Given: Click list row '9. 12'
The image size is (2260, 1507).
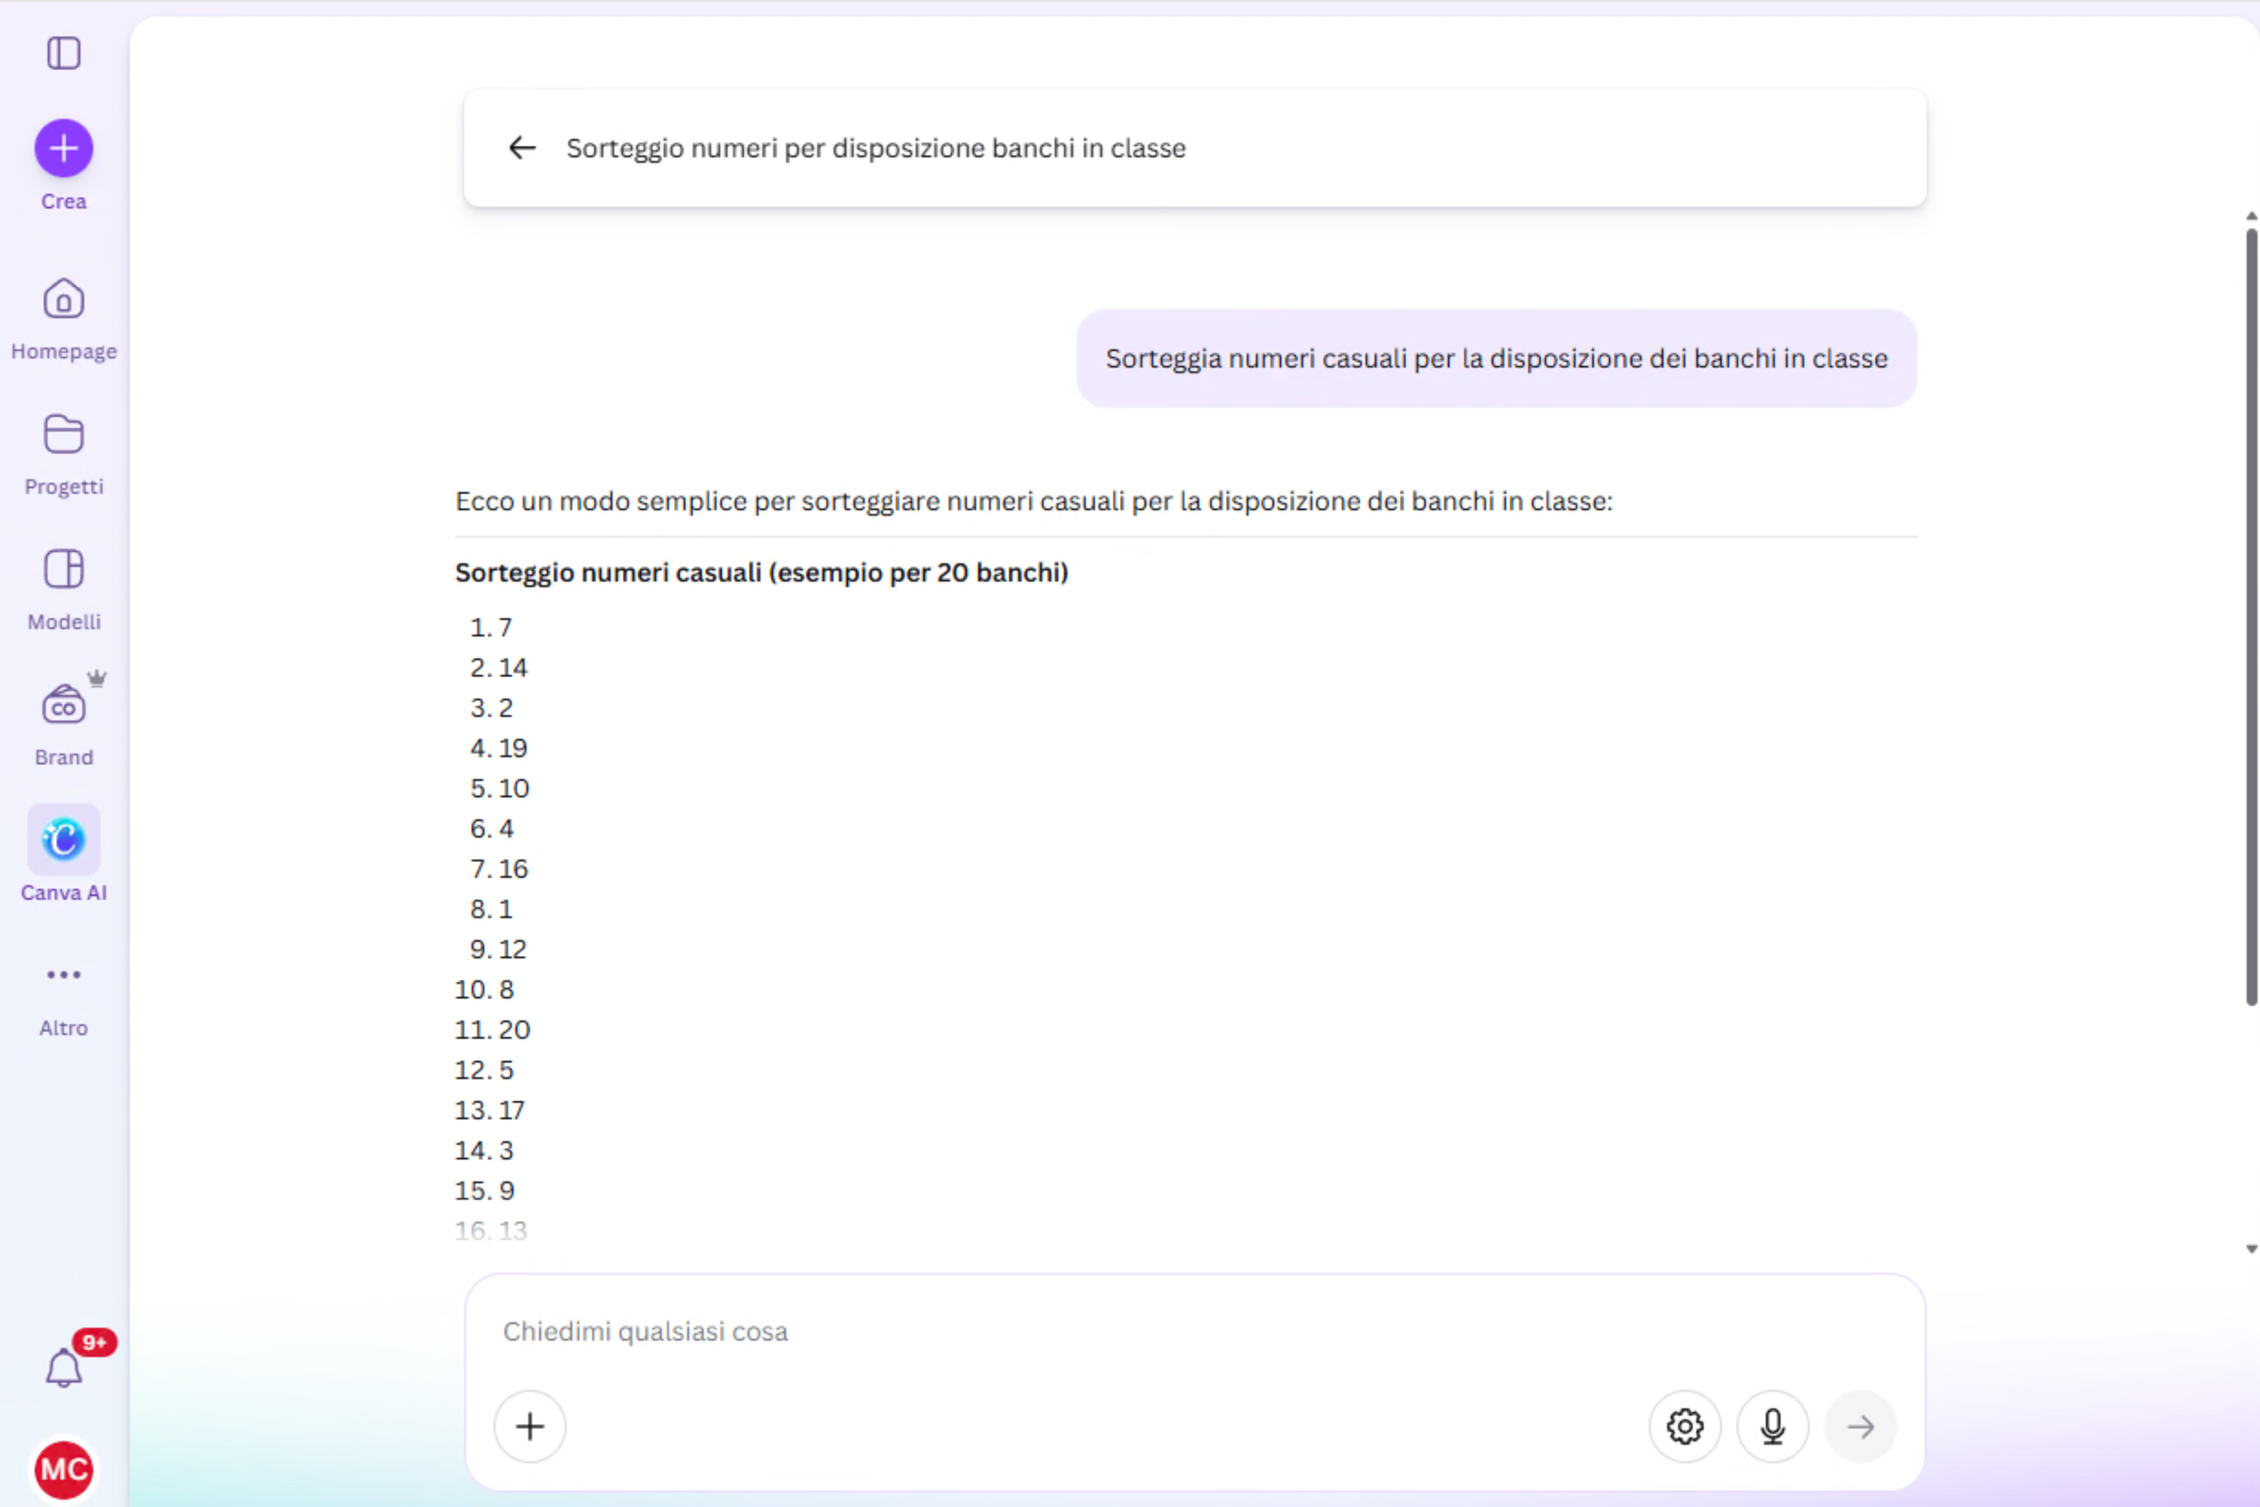Looking at the screenshot, I should 499,950.
